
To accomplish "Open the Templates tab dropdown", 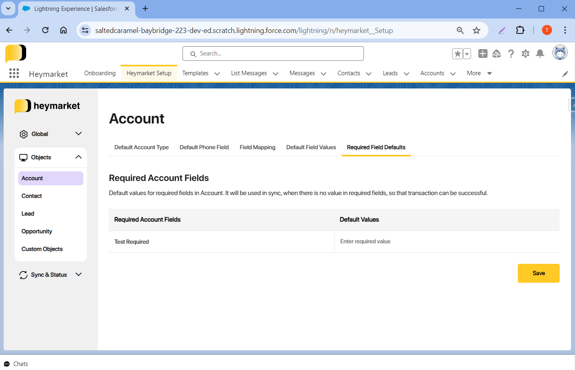I will 217,74.
